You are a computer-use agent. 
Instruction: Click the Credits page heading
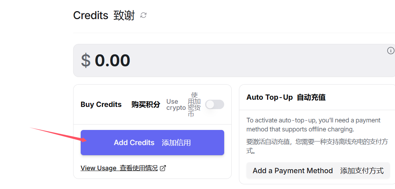point(91,15)
